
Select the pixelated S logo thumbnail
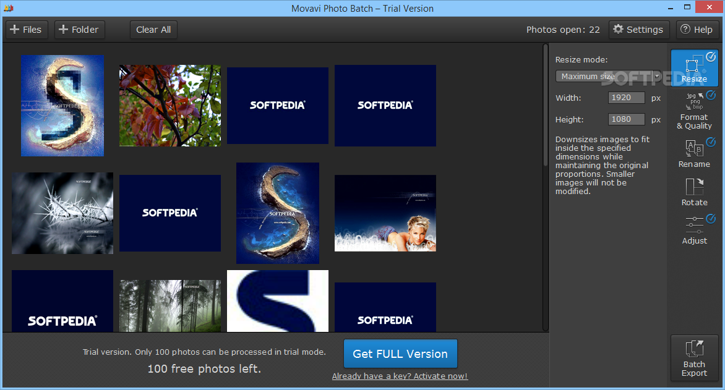62,106
